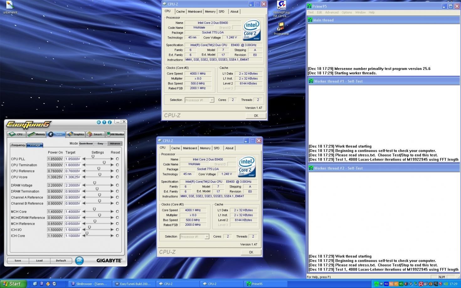461x288 pixels.
Task: Open the EasyTune6 Smart tab
Action: pyautogui.click(x=95, y=134)
